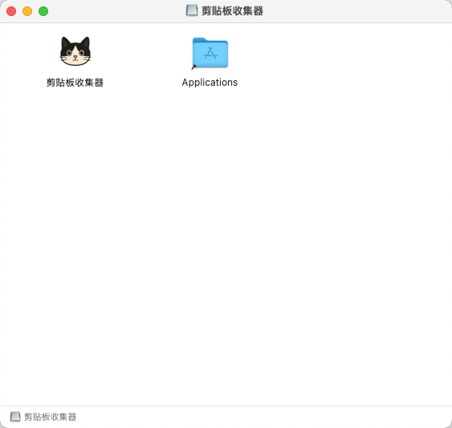Select the Applications folder shortcut icon
The height and width of the screenshot is (428, 452).
point(210,53)
